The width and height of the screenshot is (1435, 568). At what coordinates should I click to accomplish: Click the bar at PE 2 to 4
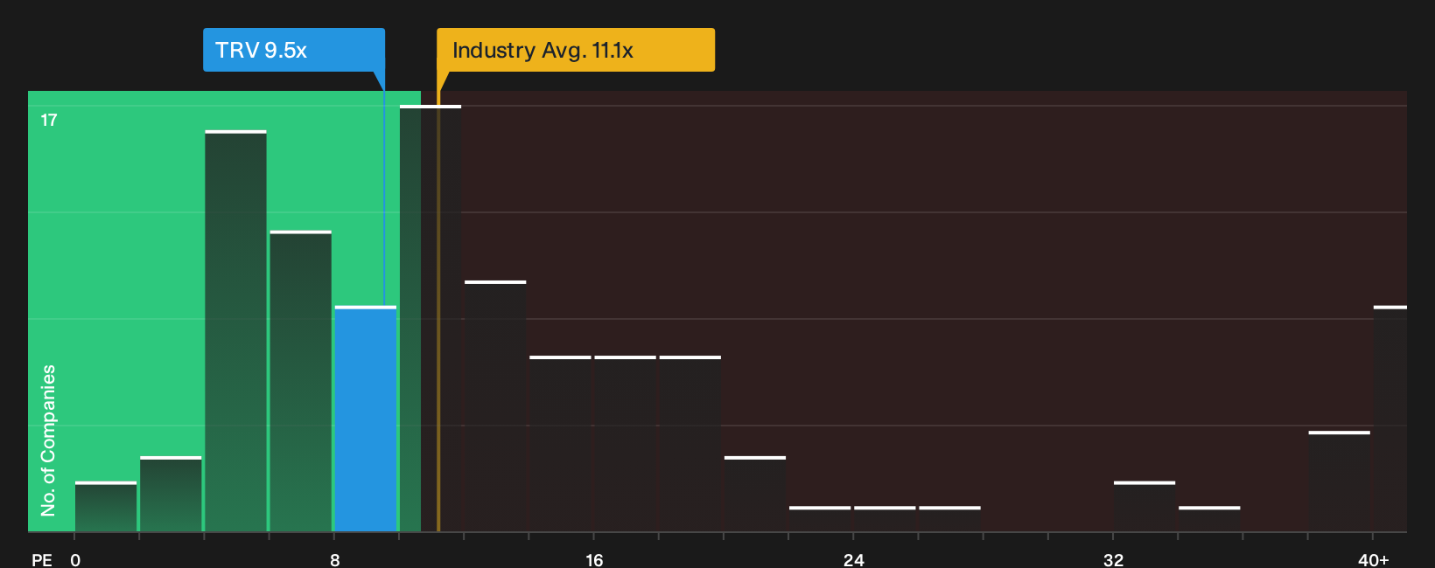(x=171, y=494)
